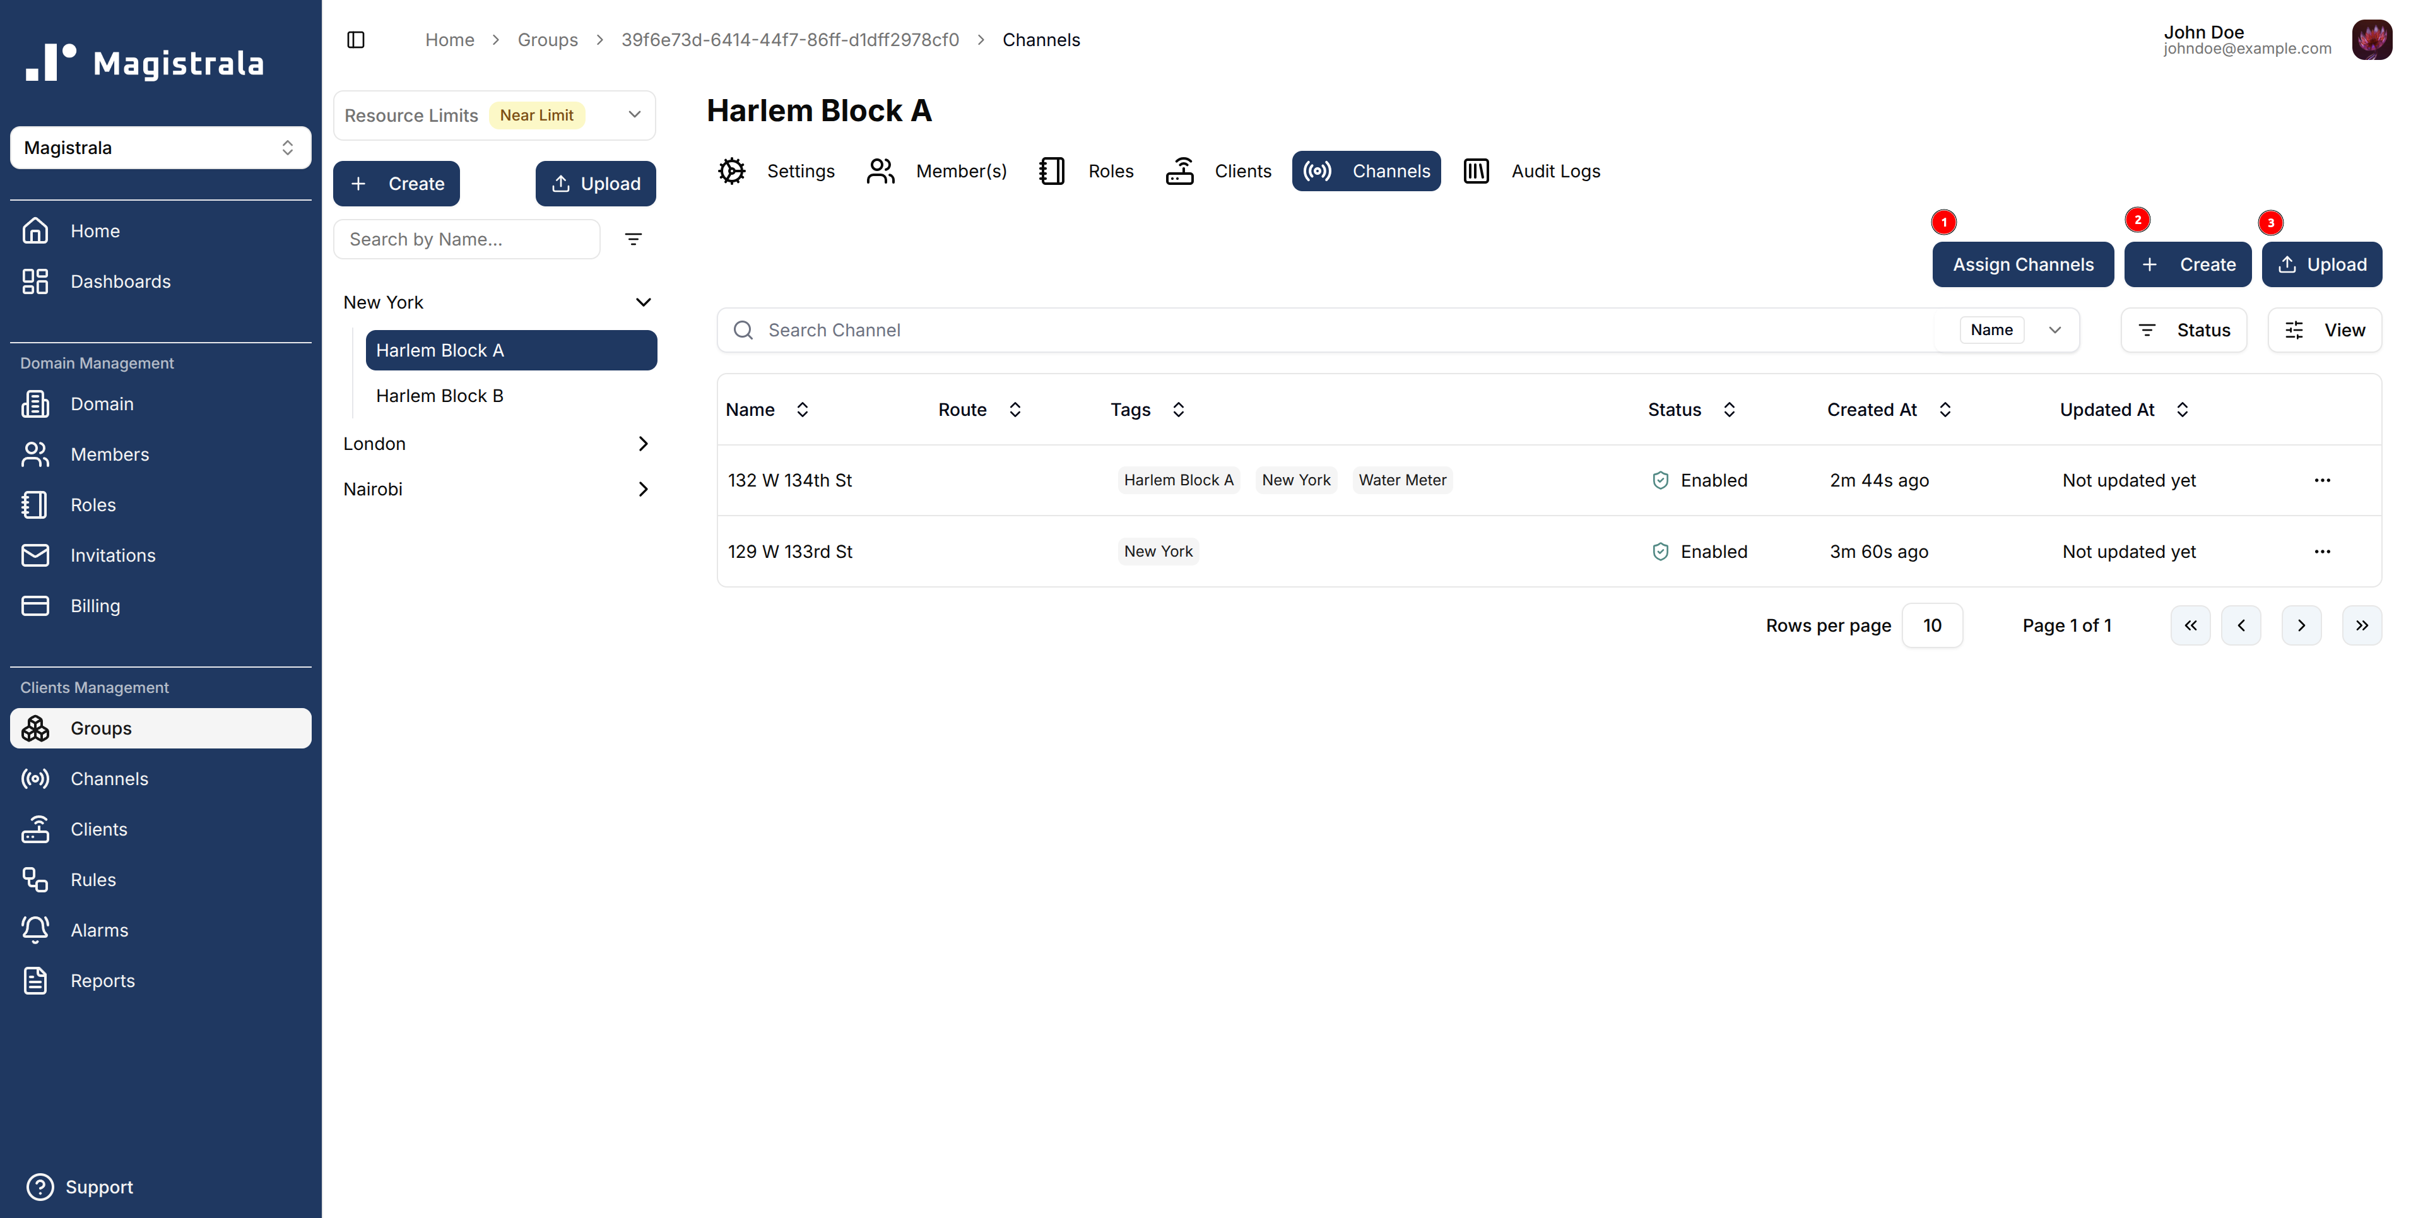The height and width of the screenshot is (1218, 2423).
Task: Click the Invitations envelope icon
Action: pyautogui.click(x=35, y=555)
